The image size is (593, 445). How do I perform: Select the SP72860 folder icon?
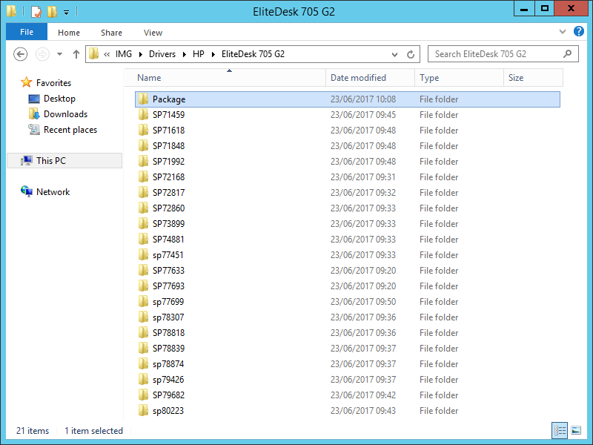(143, 208)
